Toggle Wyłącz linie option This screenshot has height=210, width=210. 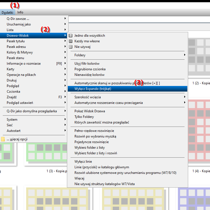click(x=127, y=162)
